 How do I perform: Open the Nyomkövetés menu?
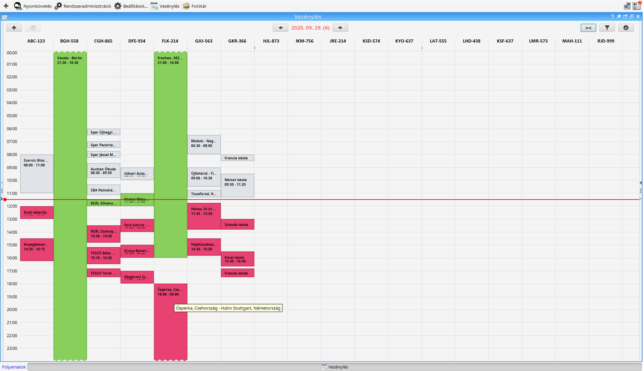tap(33, 6)
